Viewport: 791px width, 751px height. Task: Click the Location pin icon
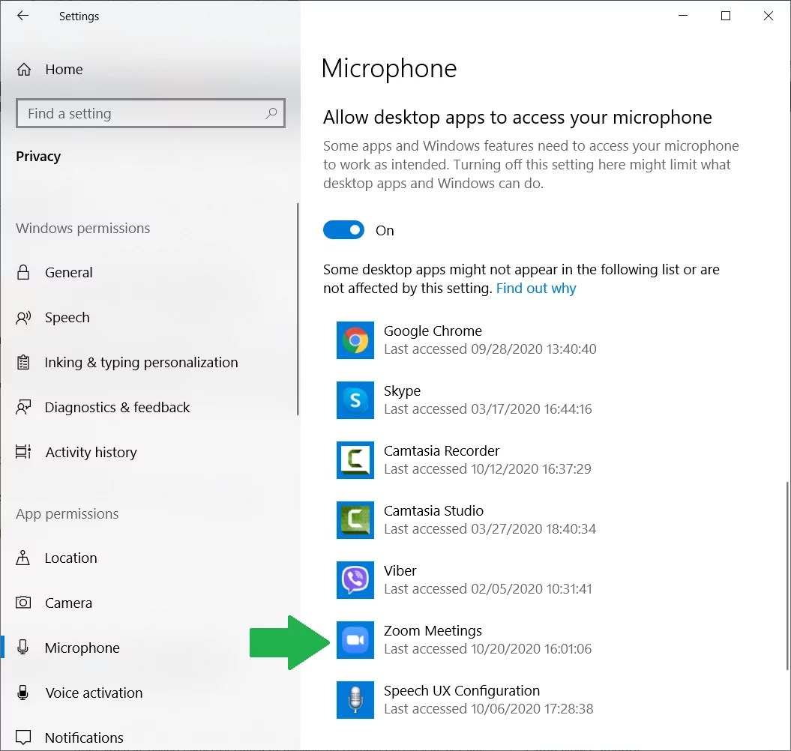coord(23,558)
